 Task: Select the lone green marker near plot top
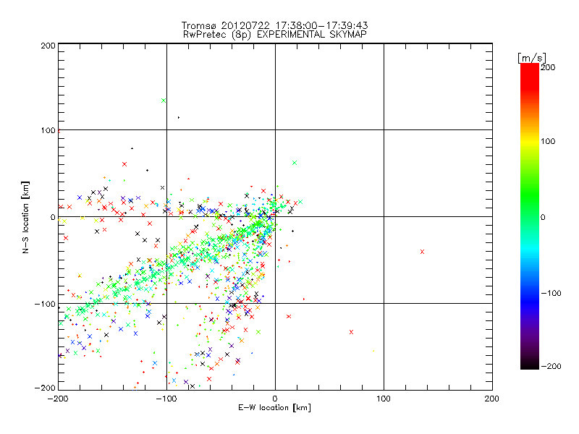coord(164,101)
